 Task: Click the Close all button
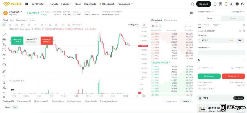point(186,101)
